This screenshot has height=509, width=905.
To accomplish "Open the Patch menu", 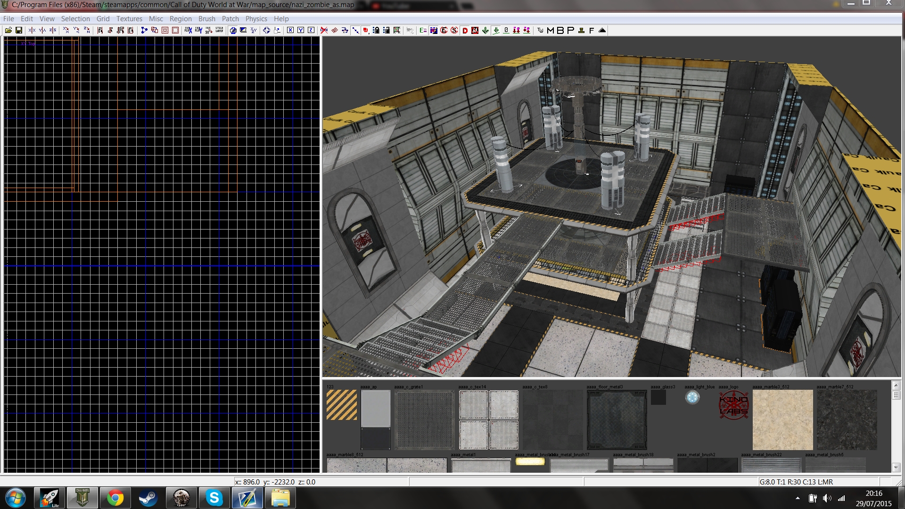I will tap(230, 18).
